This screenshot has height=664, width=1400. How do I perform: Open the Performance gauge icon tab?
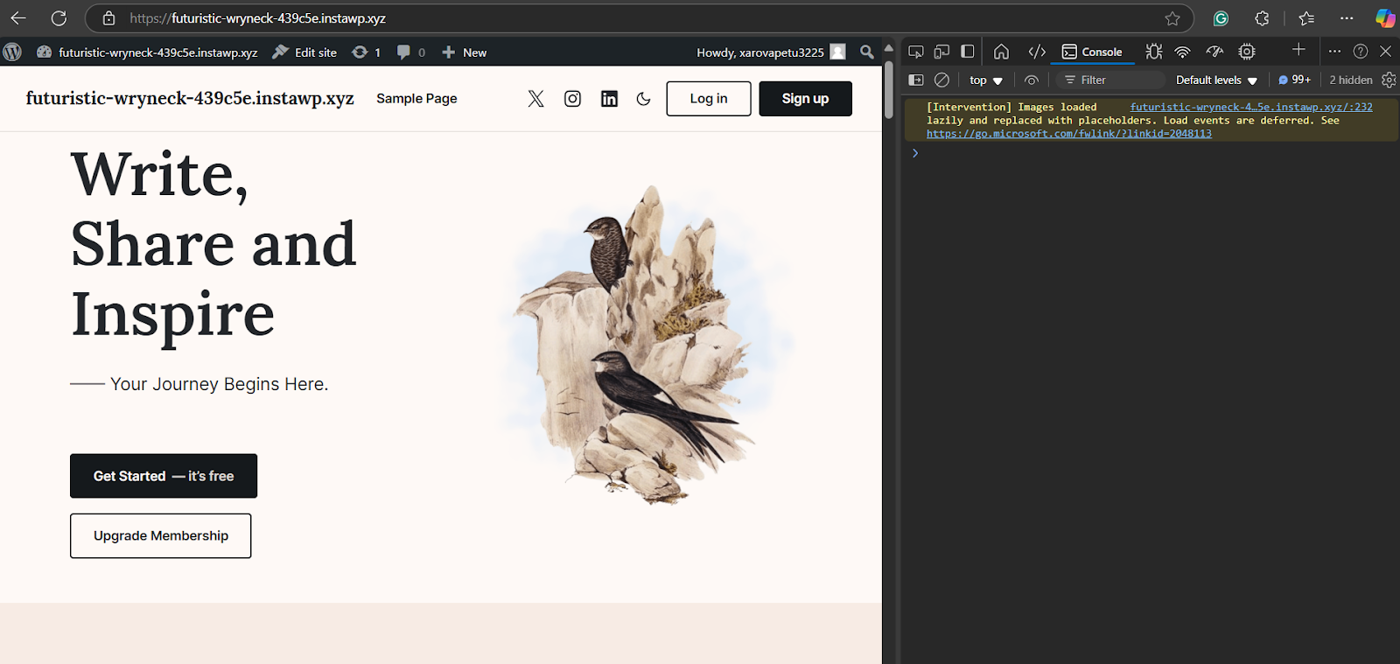pos(1214,52)
